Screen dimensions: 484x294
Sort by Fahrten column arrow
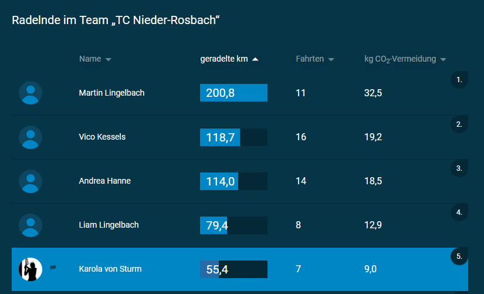331,59
